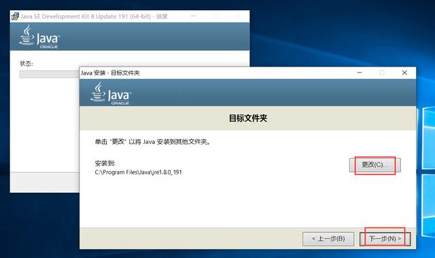Minimize the Java 安装 目标文件夹 dialog

point(360,73)
